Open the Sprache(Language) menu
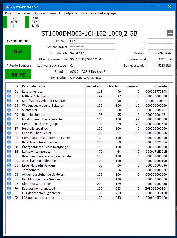Viewport: 177px width, 238px height. [x=103, y=13]
